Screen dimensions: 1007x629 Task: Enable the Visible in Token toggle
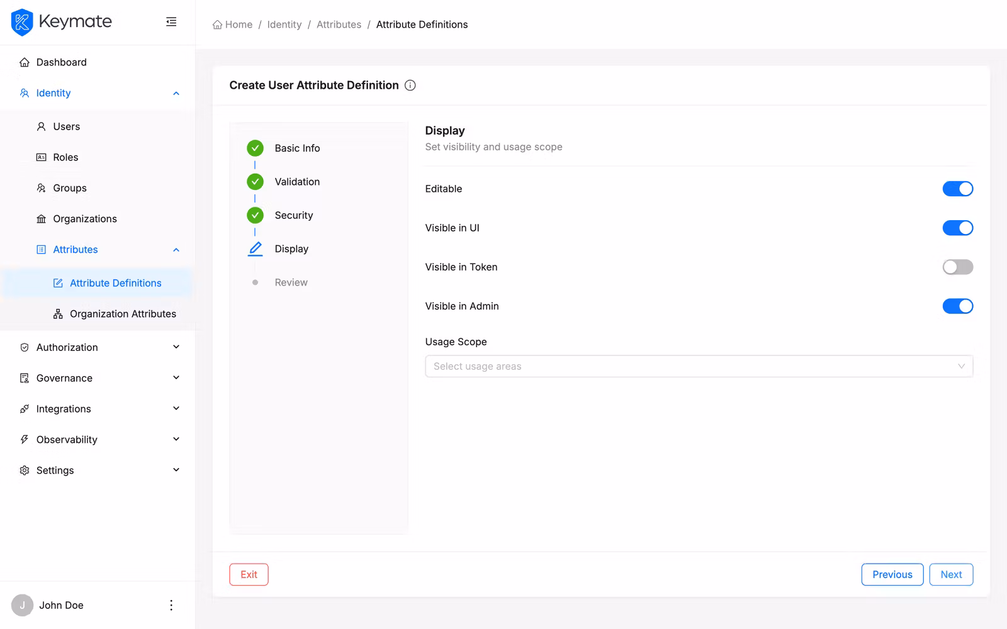coord(957,267)
